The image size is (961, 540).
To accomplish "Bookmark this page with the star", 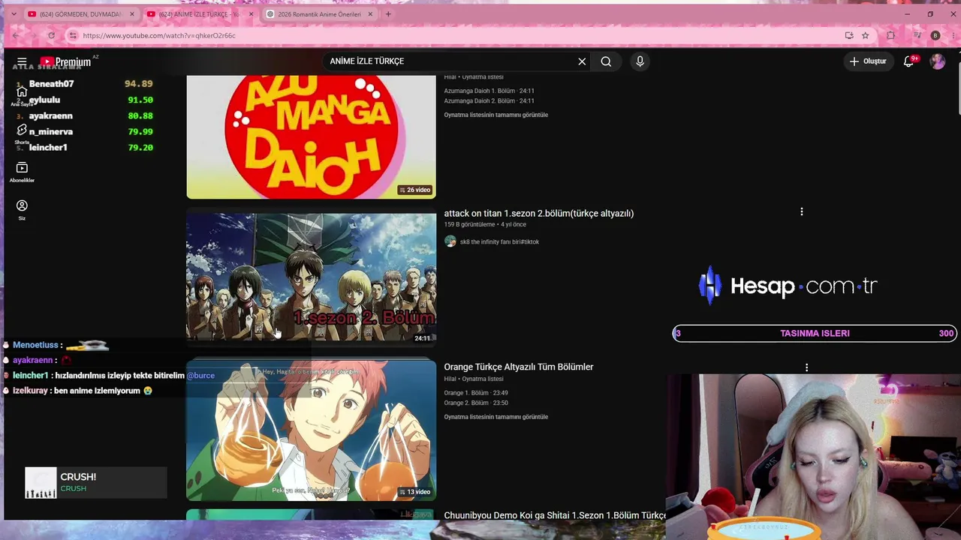I will pyautogui.click(x=866, y=35).
